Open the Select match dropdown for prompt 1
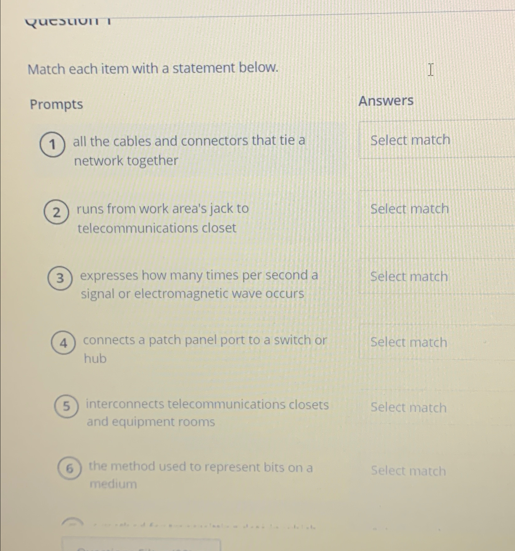The width and height of the screenshot is (515, 551). pyautogui.click(x=410, y=140)
